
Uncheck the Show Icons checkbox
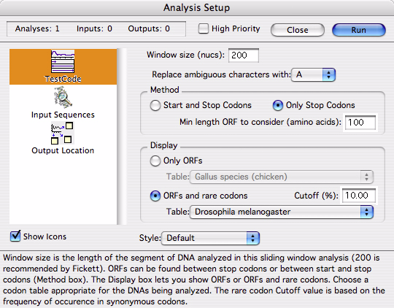click(x=15, y=236)
